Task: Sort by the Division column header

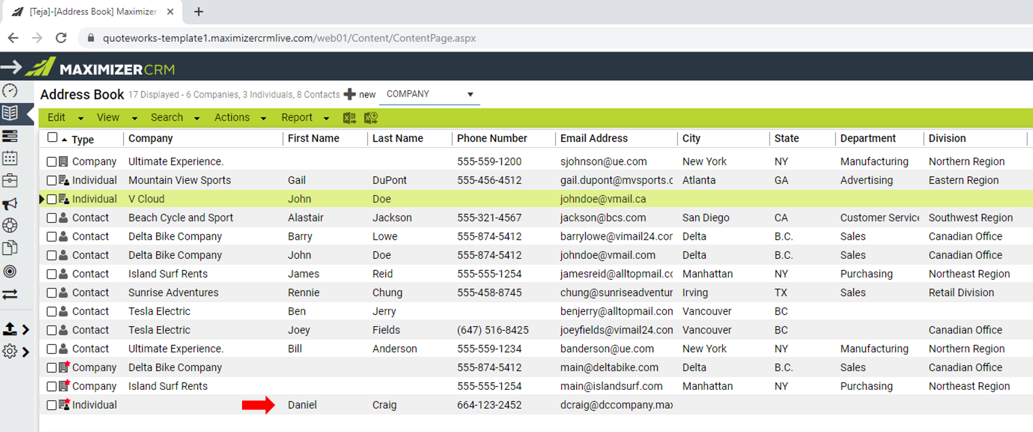Action: pos(947,138)
